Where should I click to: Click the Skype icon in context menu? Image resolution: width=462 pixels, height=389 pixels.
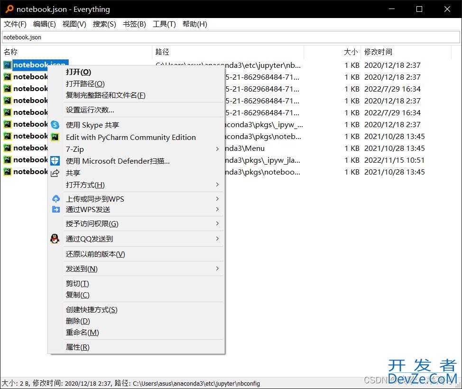pos(55,125)
